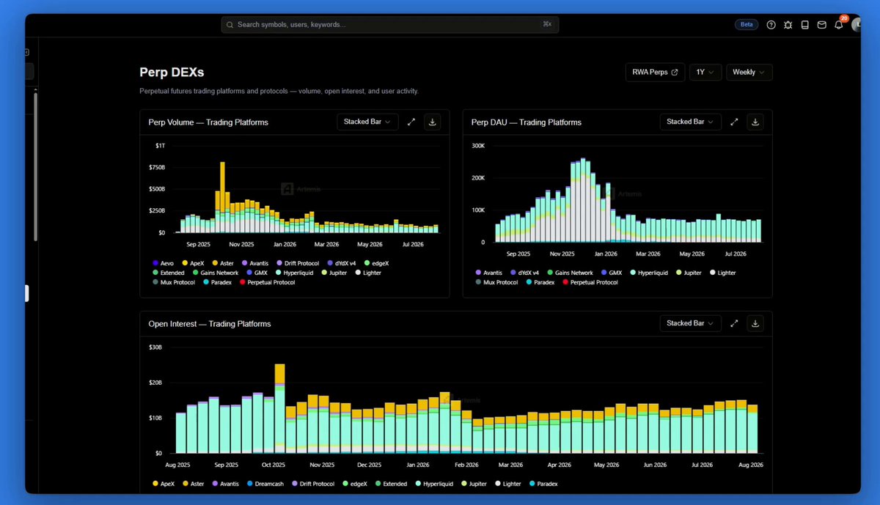Focus the search symbols, users, keywords field
Image resolution: width=880 pixels, height=505 pixels.
click(389, 24)
